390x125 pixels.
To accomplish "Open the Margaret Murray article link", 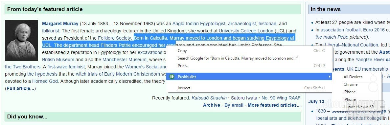I will click(60, 24).
